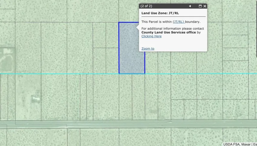Image resolution: width=257 pixels, height=146 pixels.
Task: Click the 'Land Use Zone: JT/RL' heading
Action: point(160,13)
